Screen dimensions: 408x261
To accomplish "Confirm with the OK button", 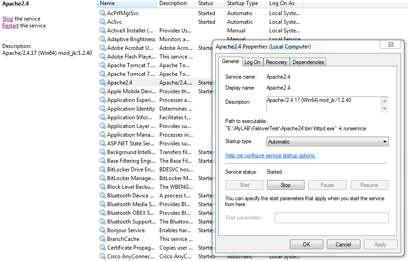I will pos(306,245).
